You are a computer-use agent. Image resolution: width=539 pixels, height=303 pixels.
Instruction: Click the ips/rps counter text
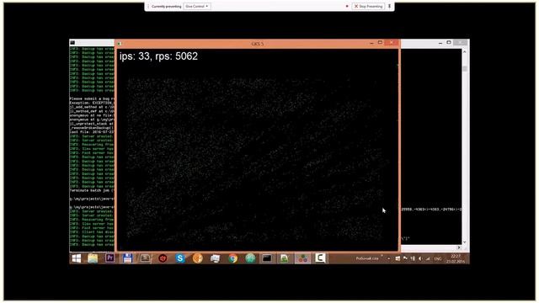pos(158,56)
